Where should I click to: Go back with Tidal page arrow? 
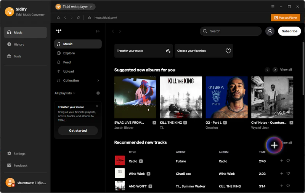112,31
